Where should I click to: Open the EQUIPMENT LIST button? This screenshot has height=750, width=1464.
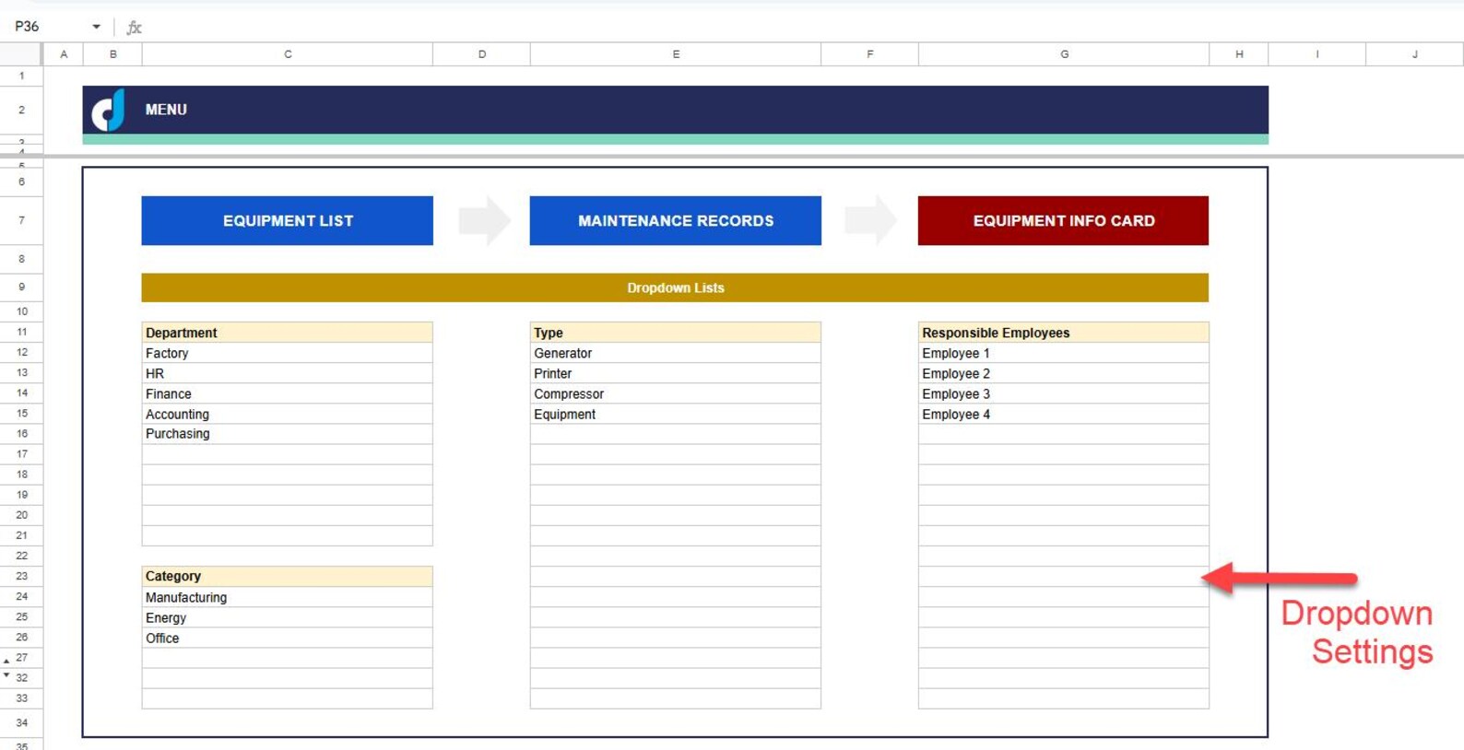pyautogui.click(x=288, y=220)
